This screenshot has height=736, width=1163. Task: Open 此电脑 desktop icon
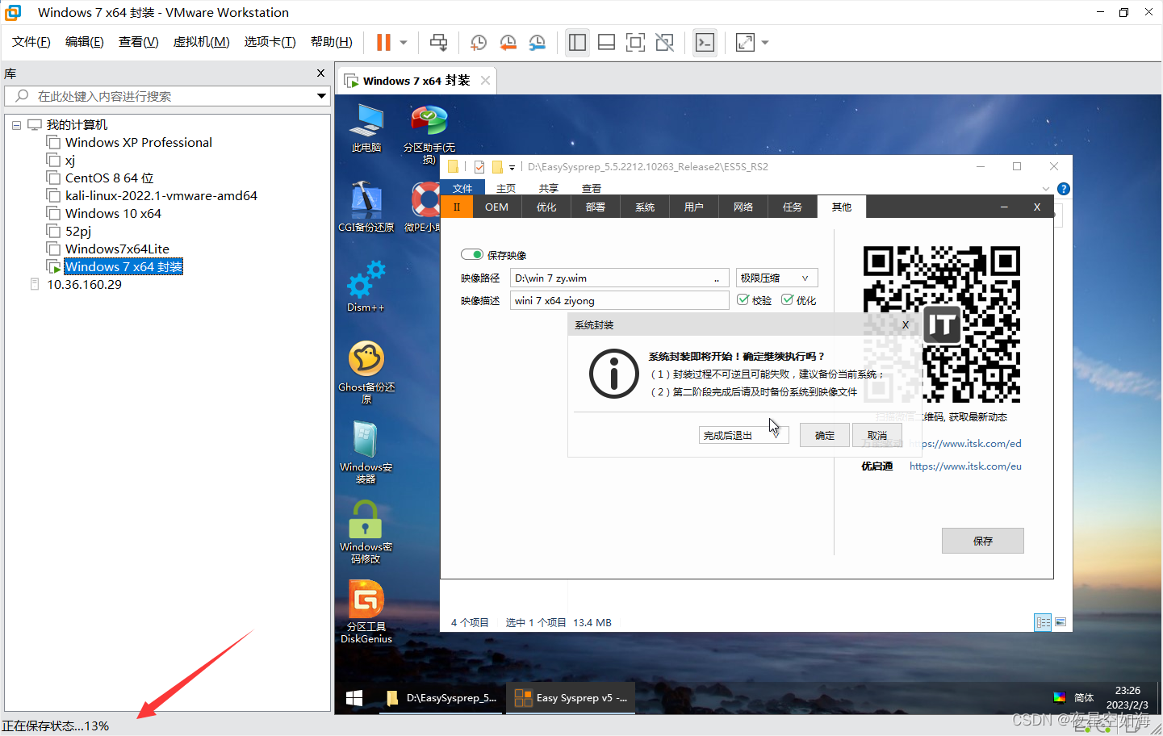pyautogui.click(x=366, y=128)
